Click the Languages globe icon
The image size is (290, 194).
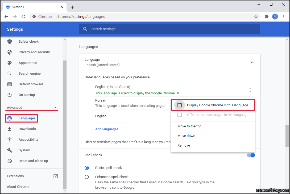[x=10, y=118]
